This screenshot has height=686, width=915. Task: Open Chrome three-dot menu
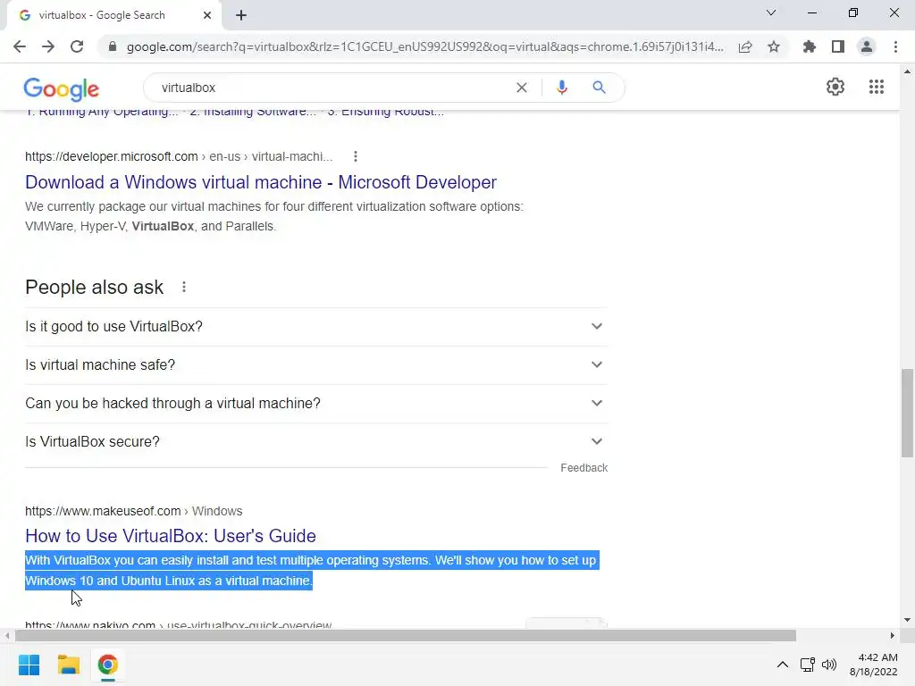[895, 46]
